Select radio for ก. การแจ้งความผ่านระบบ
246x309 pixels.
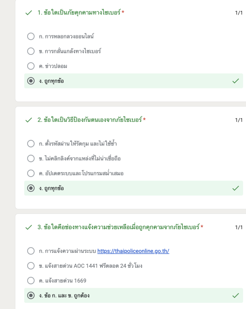click(31, 251)
